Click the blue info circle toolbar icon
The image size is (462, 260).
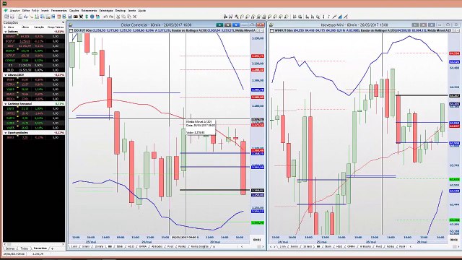click(92, 17)
